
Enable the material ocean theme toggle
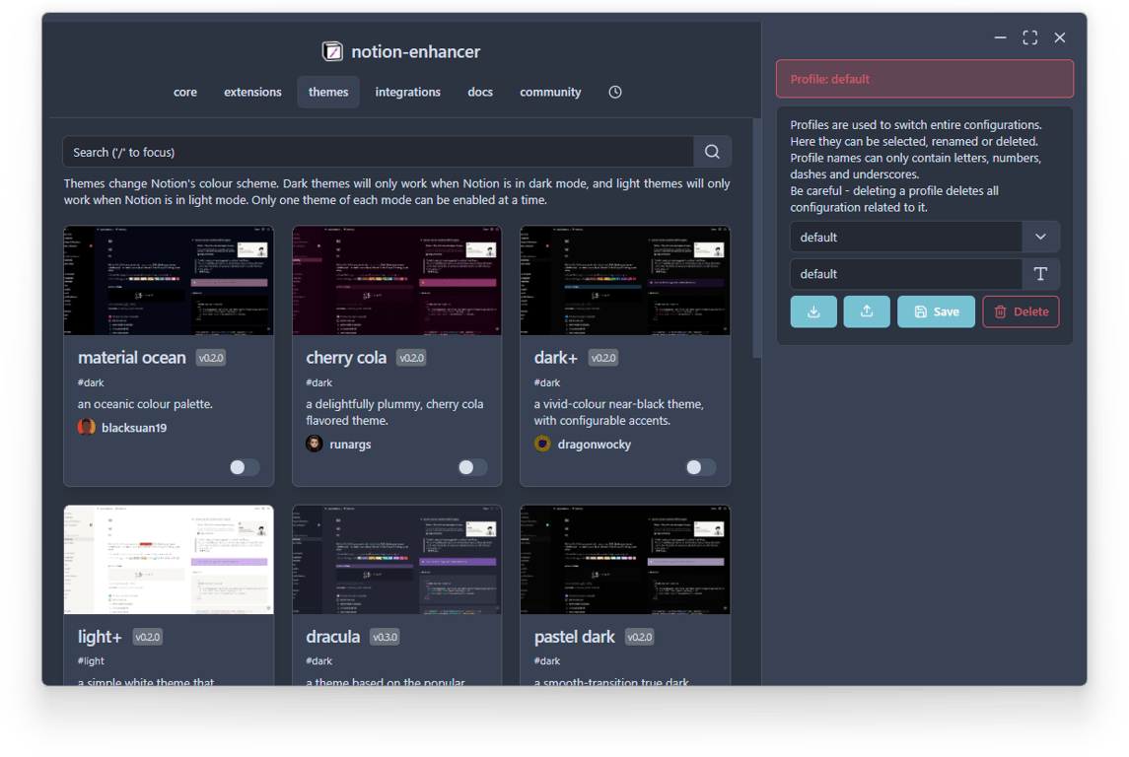click(244, 467)
